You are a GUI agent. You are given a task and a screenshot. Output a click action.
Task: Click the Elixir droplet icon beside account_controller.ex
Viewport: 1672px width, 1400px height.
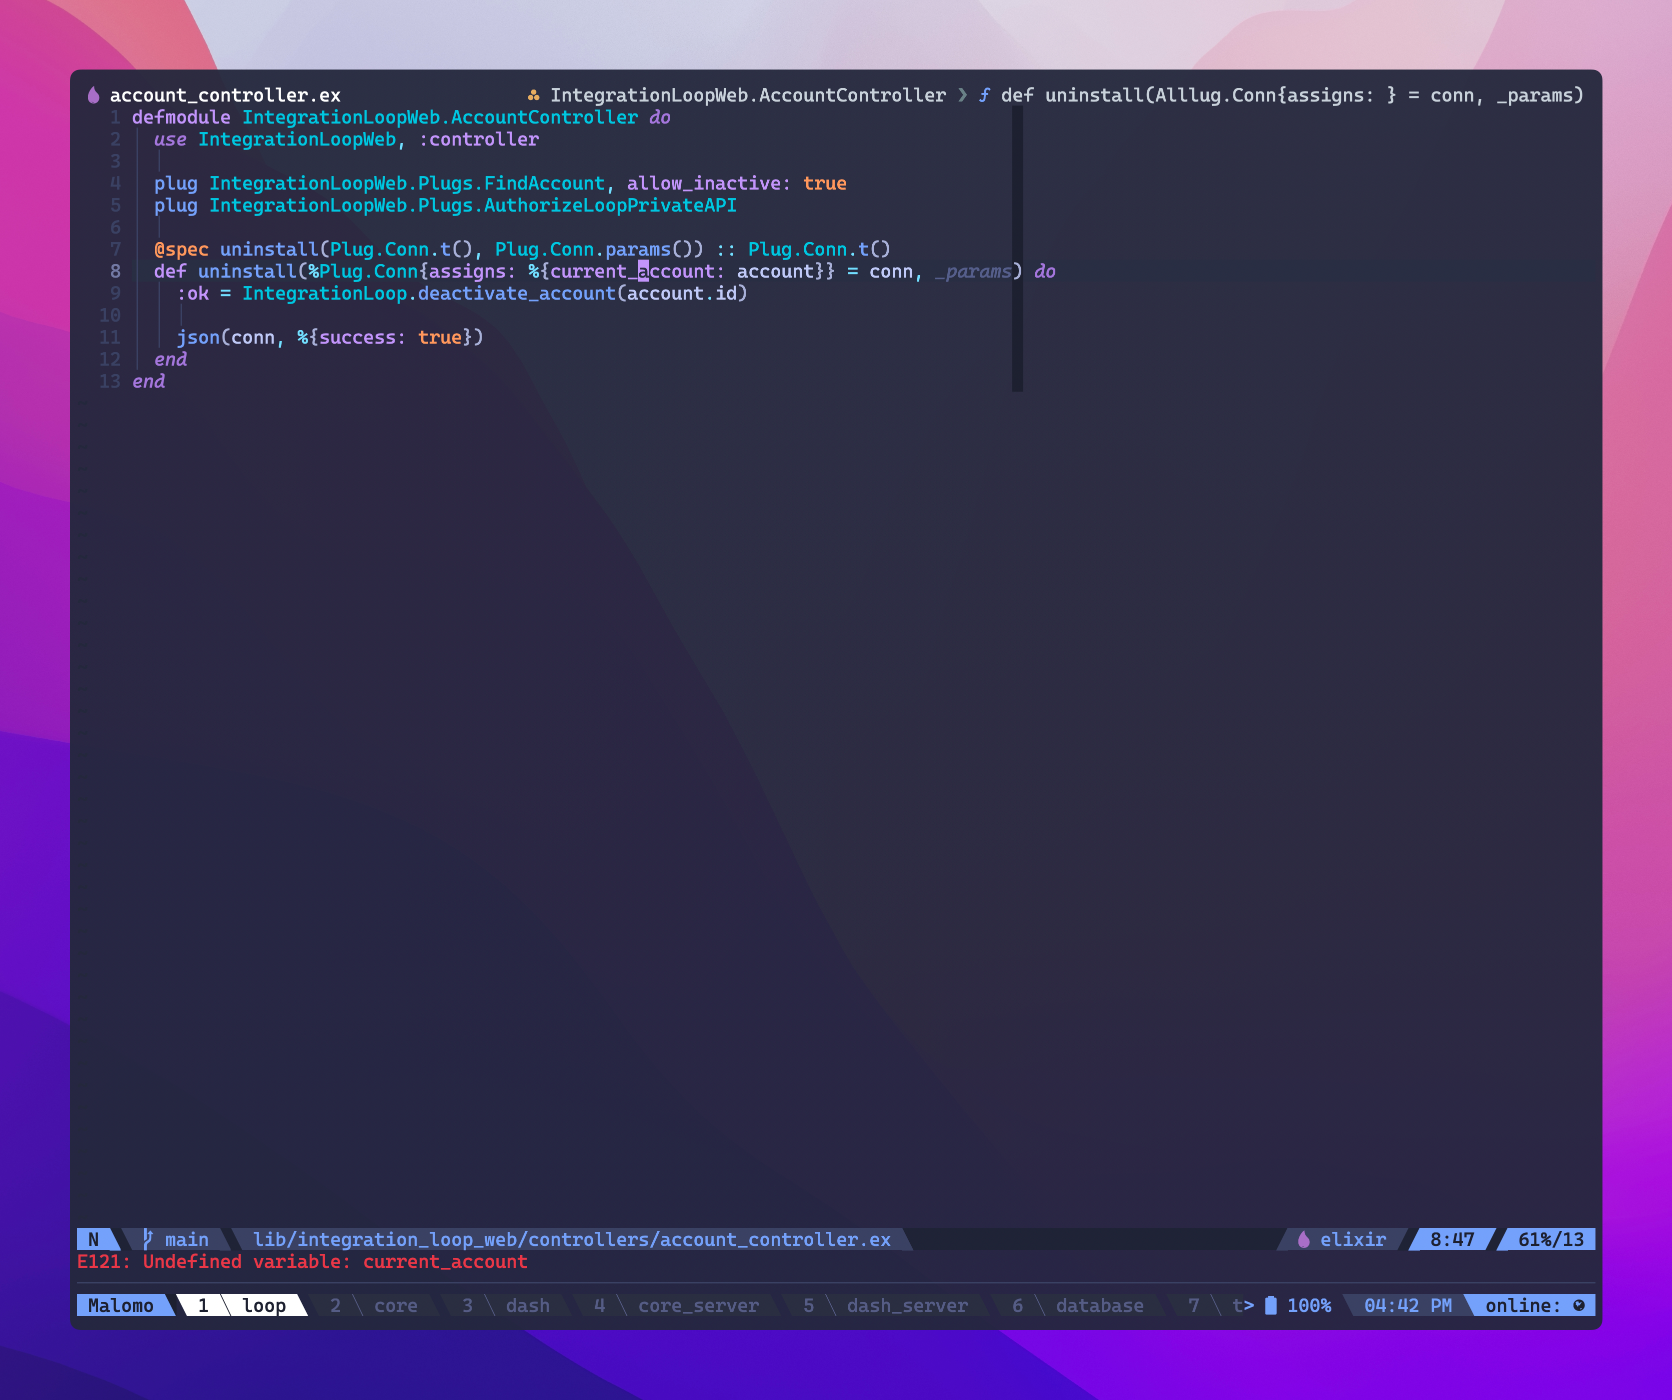94,95
